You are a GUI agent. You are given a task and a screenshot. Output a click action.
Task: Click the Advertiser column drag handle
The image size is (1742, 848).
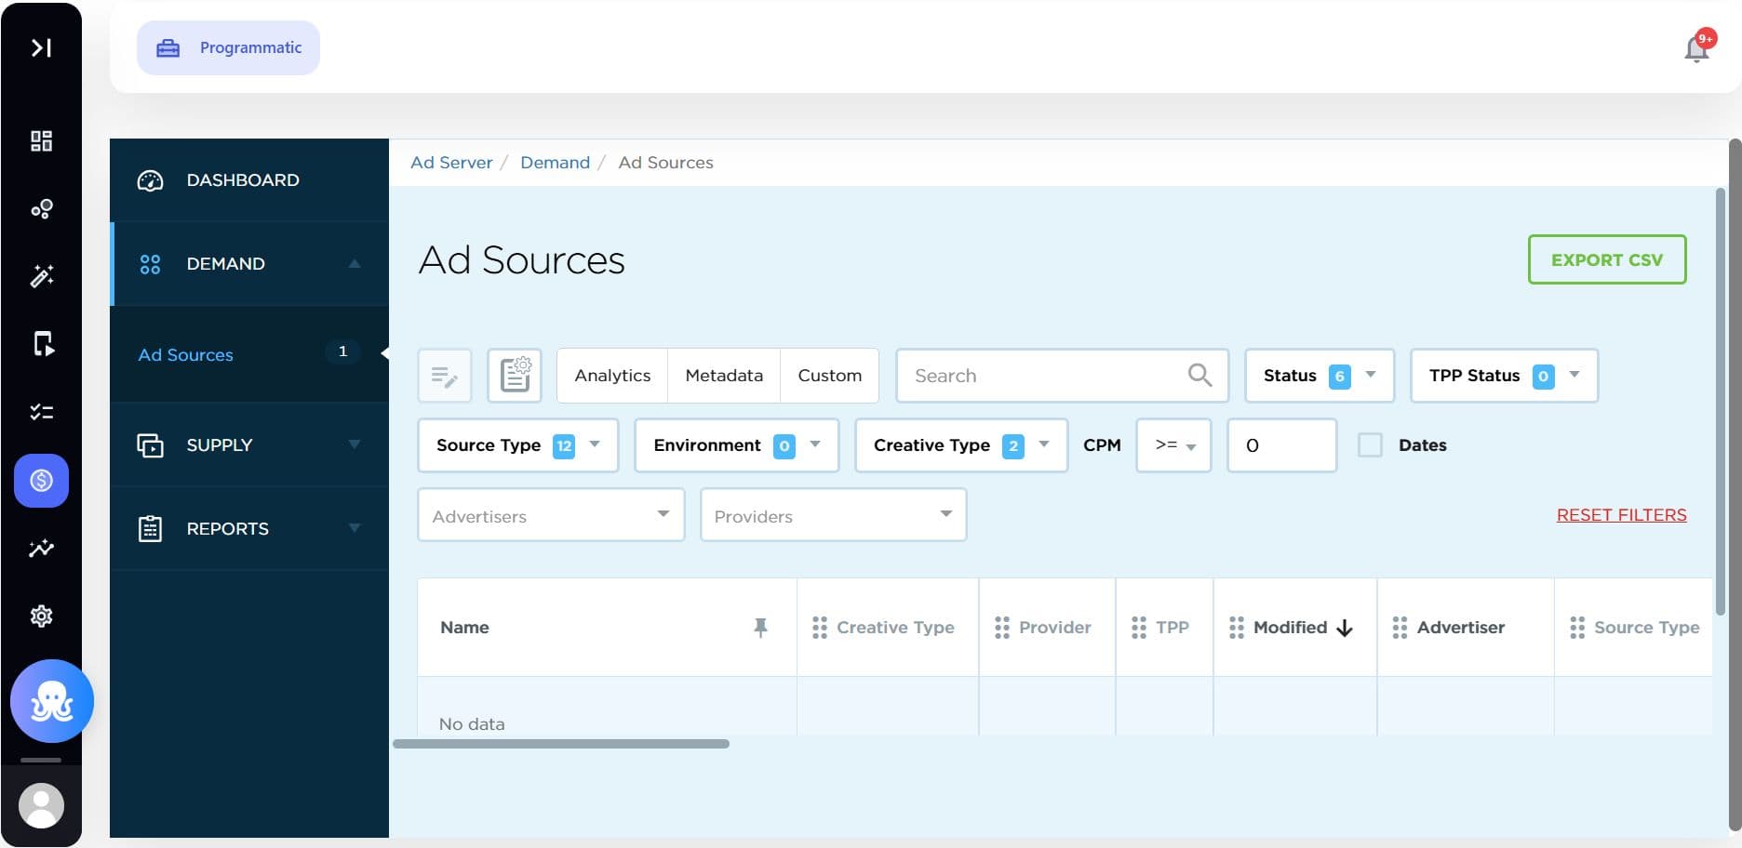(1400, 628)
